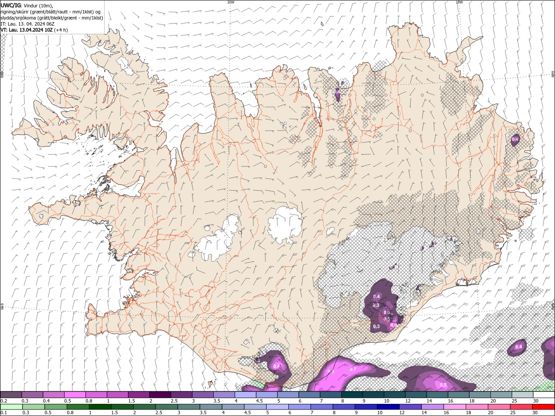Click the 'VT: Lau. 13.04.2024 10Z (+4 h)' line
The height and width of the screenshot is (416, 555).
point(34,30)
